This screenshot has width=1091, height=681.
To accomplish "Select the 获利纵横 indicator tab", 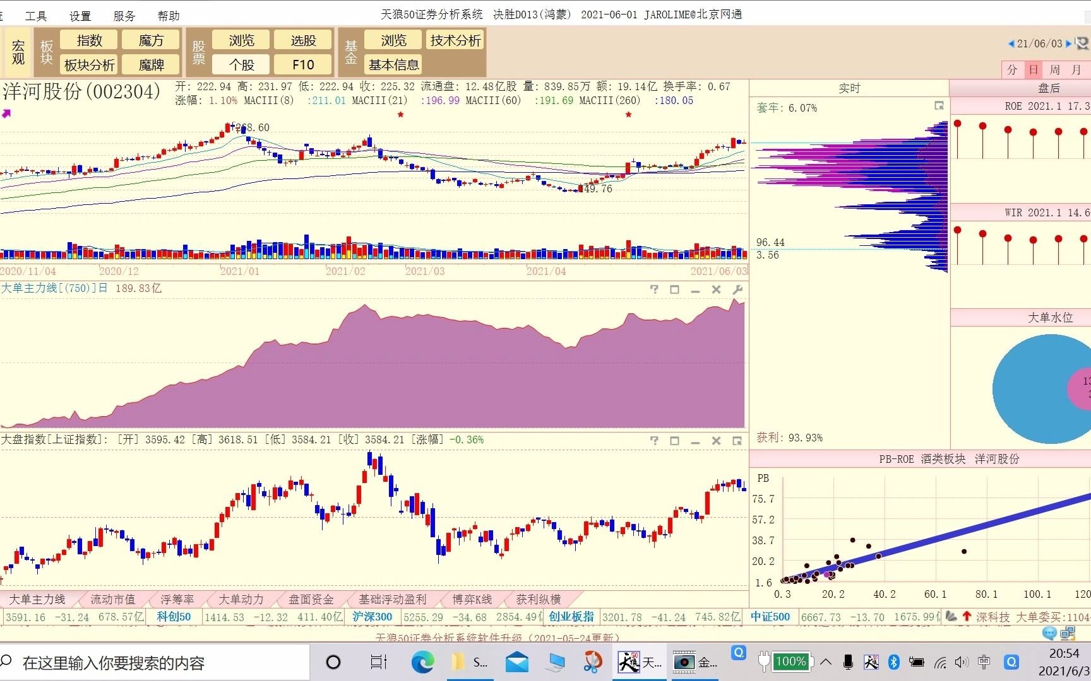I will 539,599.
